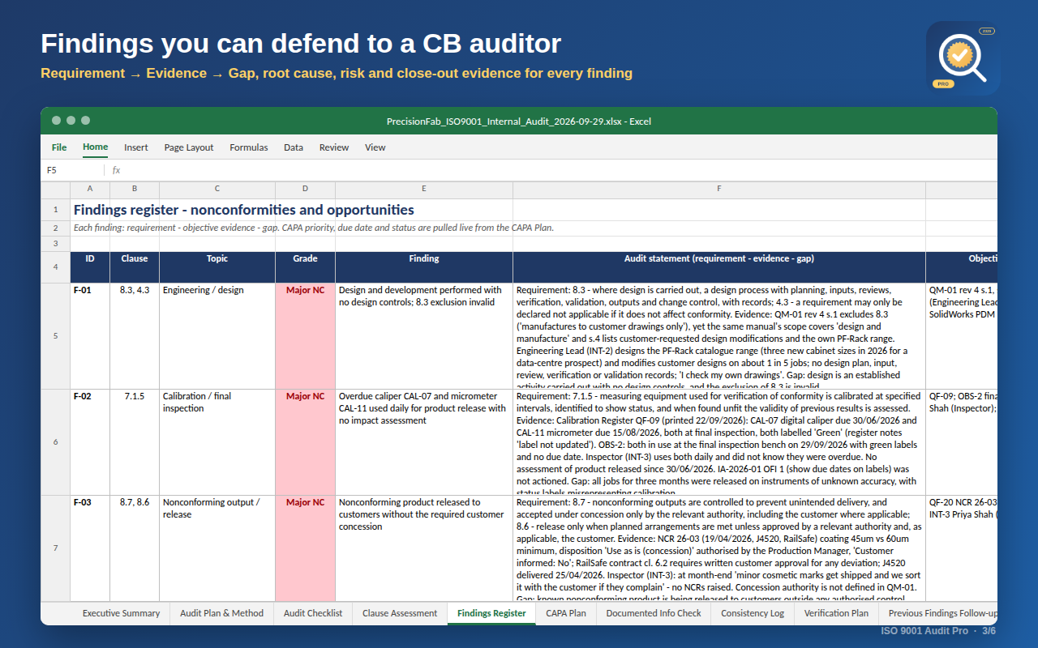Switch to the Documented Info Check sheet
Image resolution: width=1038 pixels, height=648 pixels.
[x=654, y=613]
